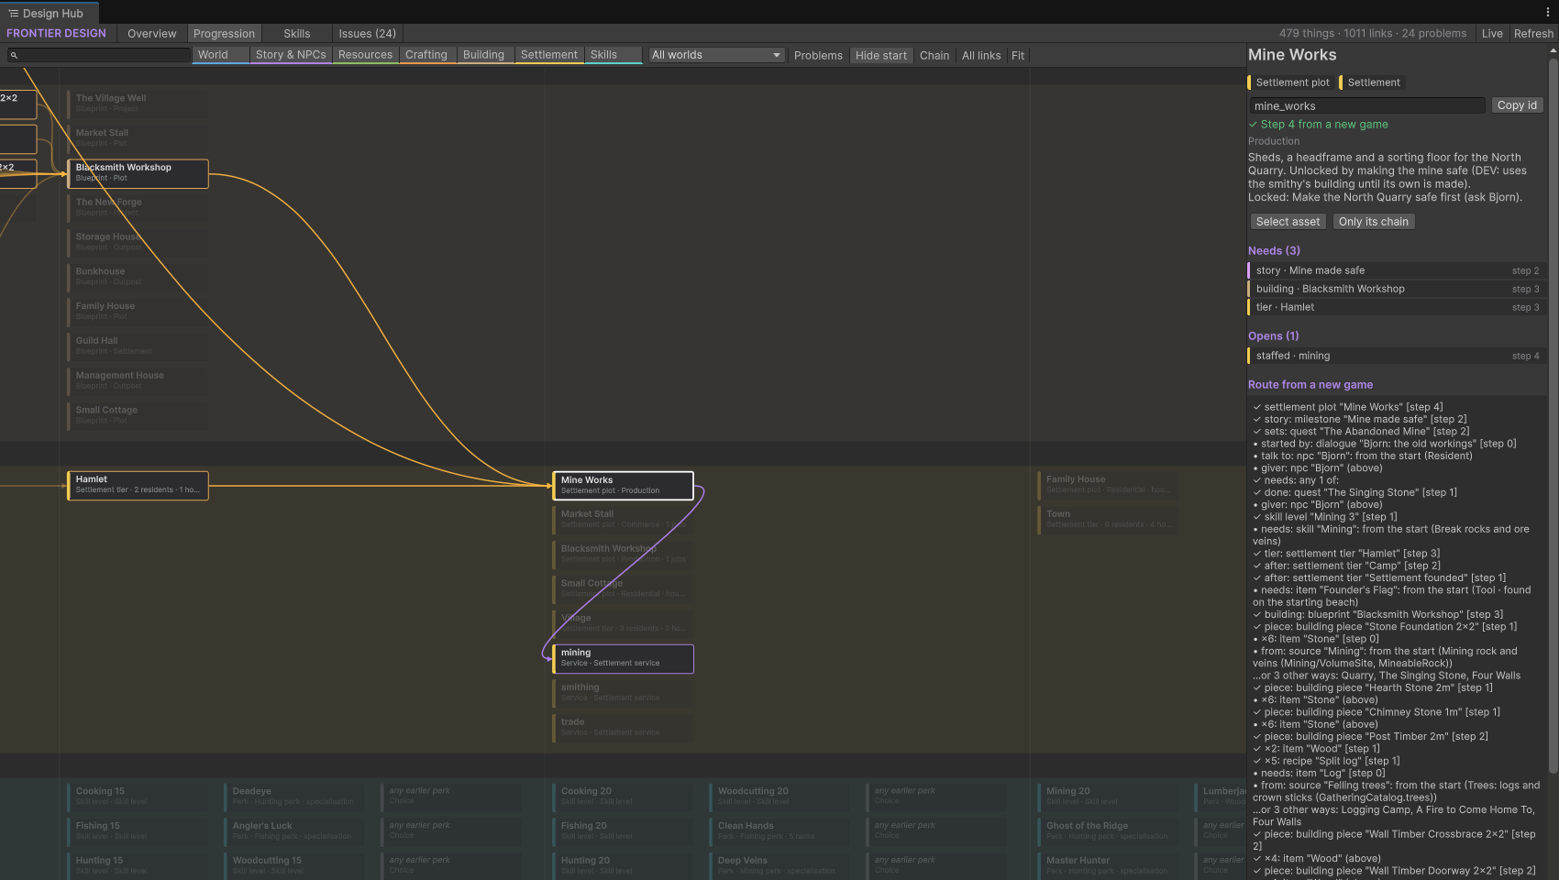The height and width of the screenshot is (880, 1559).
Task: Click the Copy id button
Action: (x=1517, y=105)
